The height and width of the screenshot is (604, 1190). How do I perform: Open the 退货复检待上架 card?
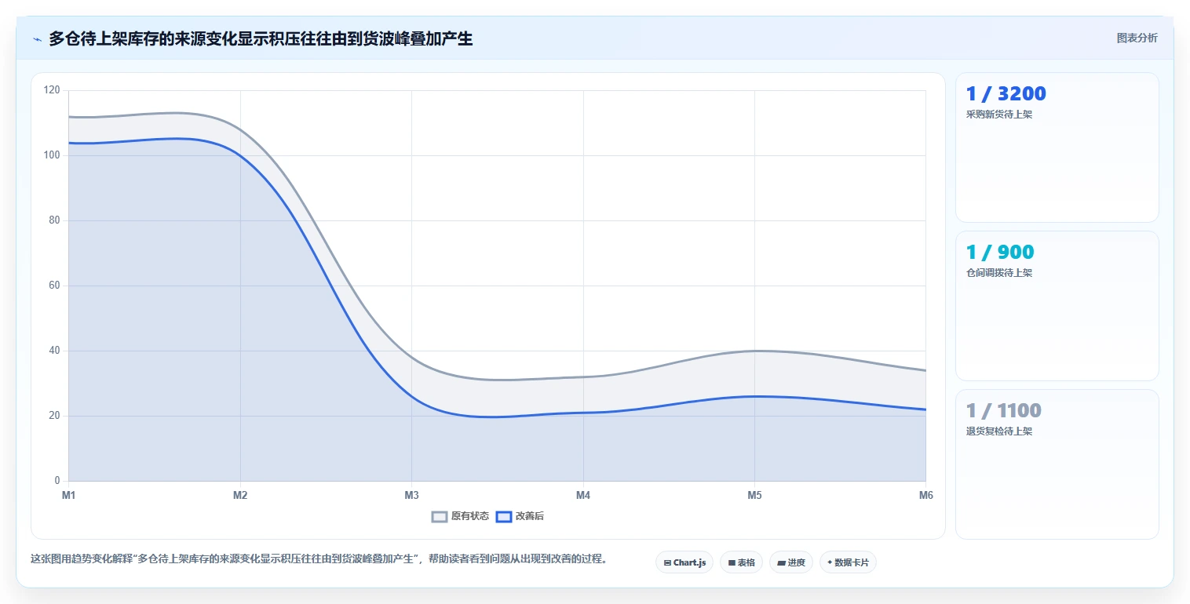pos(1057,464)
